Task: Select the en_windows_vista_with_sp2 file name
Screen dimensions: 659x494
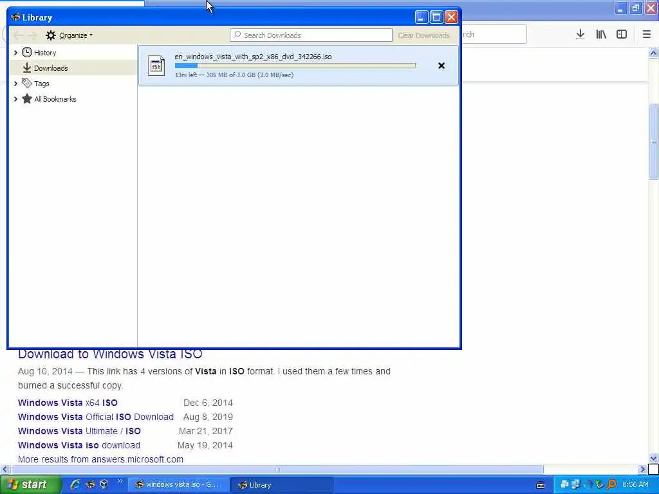Action: pos(253,57)
